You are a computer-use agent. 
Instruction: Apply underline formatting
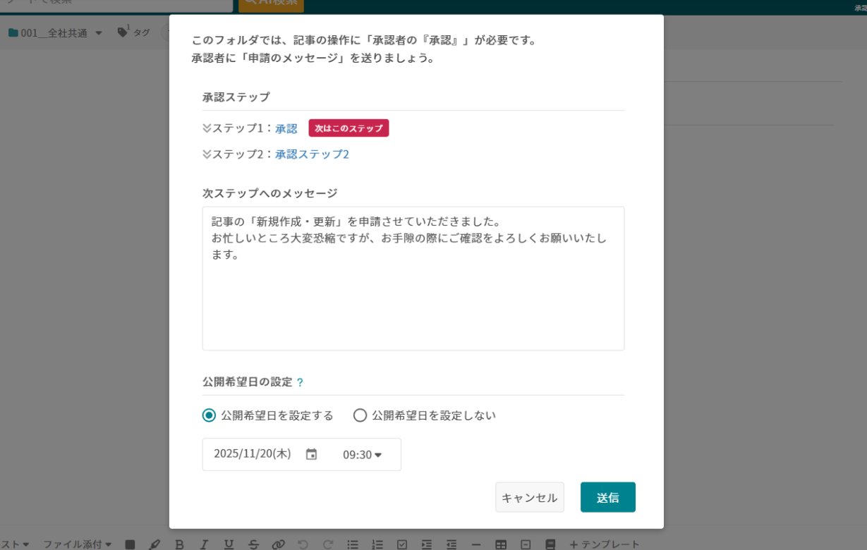229,544
